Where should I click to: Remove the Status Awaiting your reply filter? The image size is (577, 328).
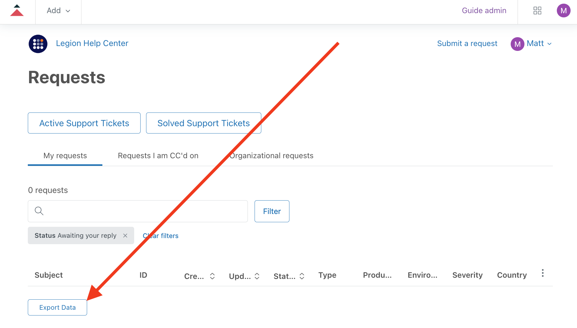coord(125,236)
